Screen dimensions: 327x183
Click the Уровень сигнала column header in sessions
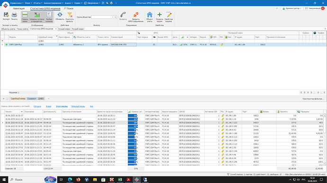136,112
